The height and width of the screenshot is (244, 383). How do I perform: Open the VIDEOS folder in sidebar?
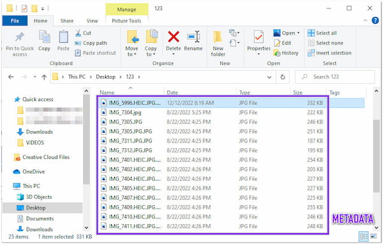[x=31, y=142]
